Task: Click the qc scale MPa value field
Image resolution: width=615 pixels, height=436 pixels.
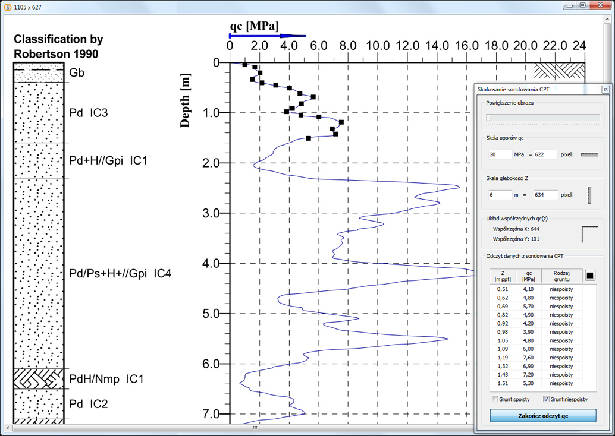Action: (x=500, y=154)
